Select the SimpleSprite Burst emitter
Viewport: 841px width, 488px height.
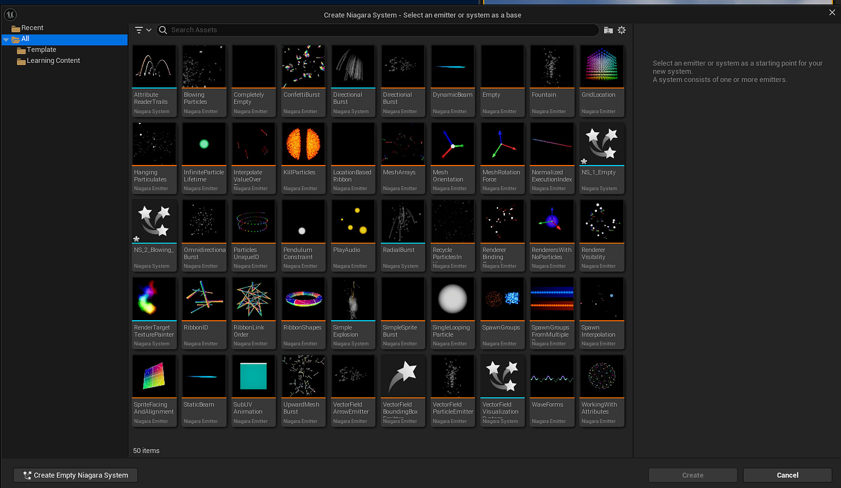403,313
